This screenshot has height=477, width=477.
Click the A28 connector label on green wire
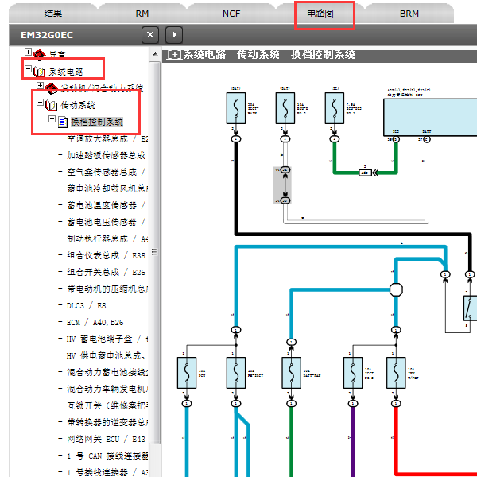coord(365,173)
